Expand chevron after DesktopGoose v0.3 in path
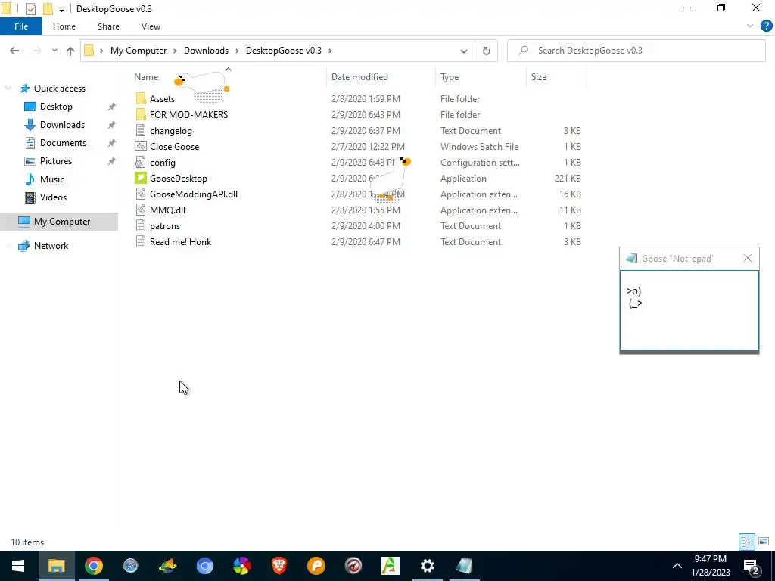 click(x=330, y=51)
